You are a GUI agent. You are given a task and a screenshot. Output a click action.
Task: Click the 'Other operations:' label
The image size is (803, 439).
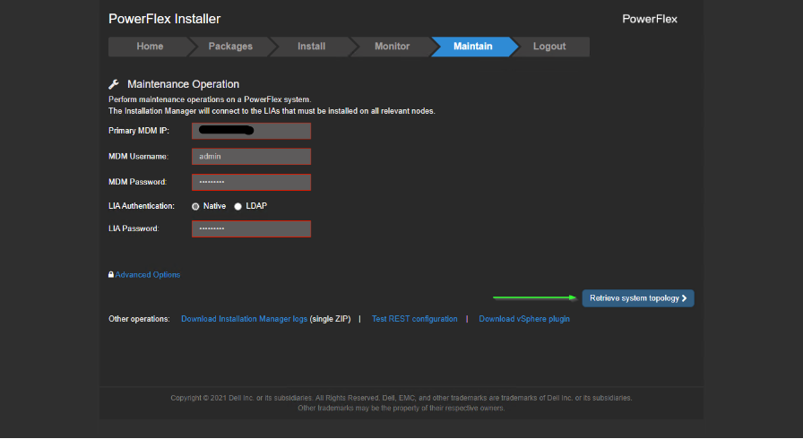139,319
